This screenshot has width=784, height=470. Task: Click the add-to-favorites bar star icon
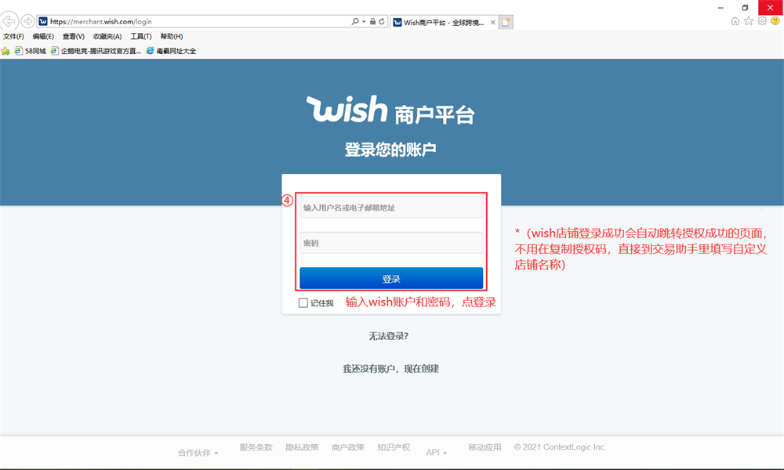coord(5,51)
